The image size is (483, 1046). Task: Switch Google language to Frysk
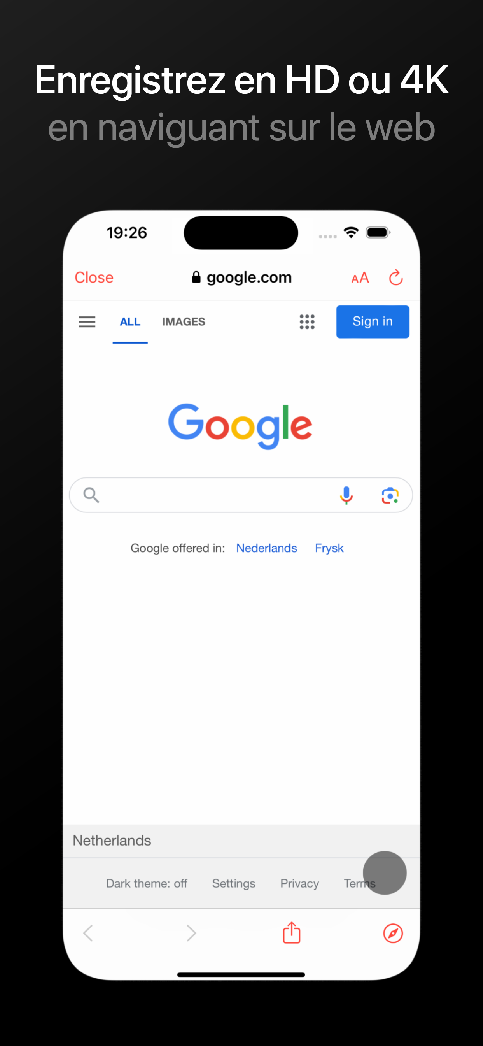click(x=329, y=548)
